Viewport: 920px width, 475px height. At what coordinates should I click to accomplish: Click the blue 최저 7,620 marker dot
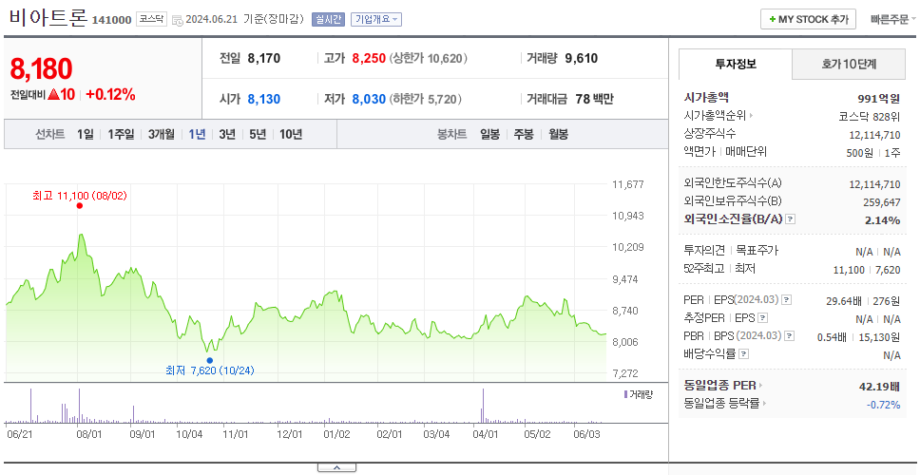pos(209,361)
